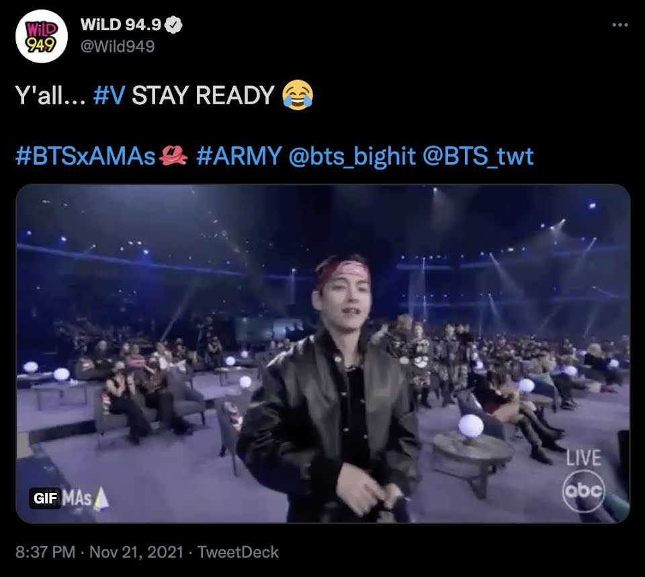Open the #ARMY hashtag
645x577 pixels.
239,156
